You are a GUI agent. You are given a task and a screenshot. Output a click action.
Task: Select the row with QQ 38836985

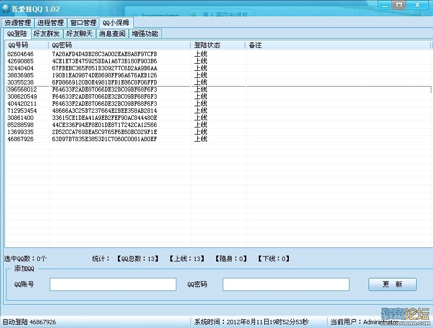tap(218, 75)
